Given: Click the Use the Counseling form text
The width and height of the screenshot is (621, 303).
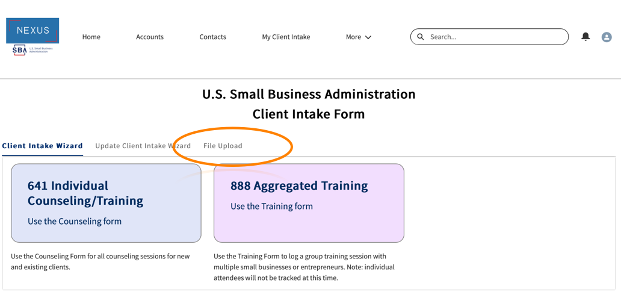Looking at the screenshot, I should tap(75, 221).
